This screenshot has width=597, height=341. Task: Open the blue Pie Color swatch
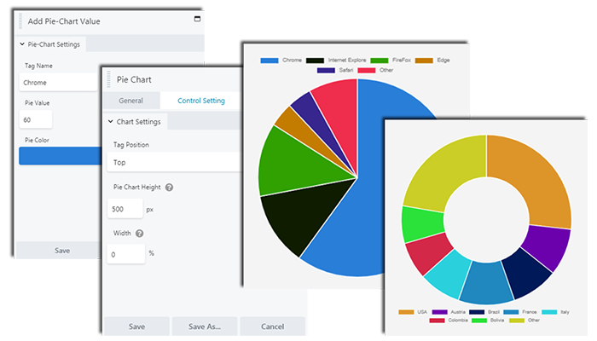click(60, 156)
